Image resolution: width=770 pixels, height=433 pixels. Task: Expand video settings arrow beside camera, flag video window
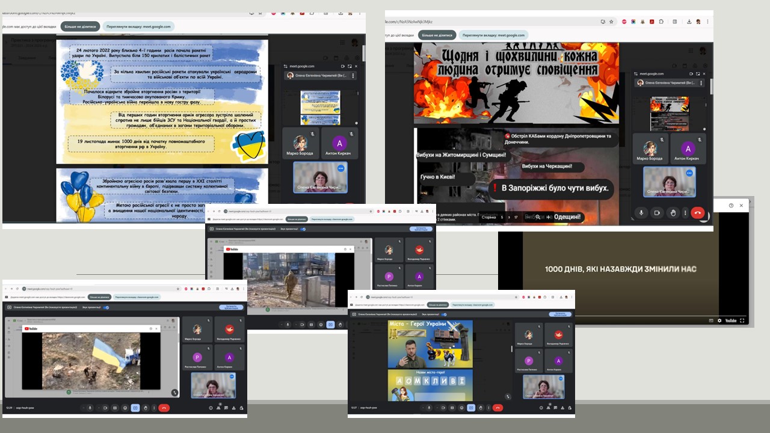point(98,408)
